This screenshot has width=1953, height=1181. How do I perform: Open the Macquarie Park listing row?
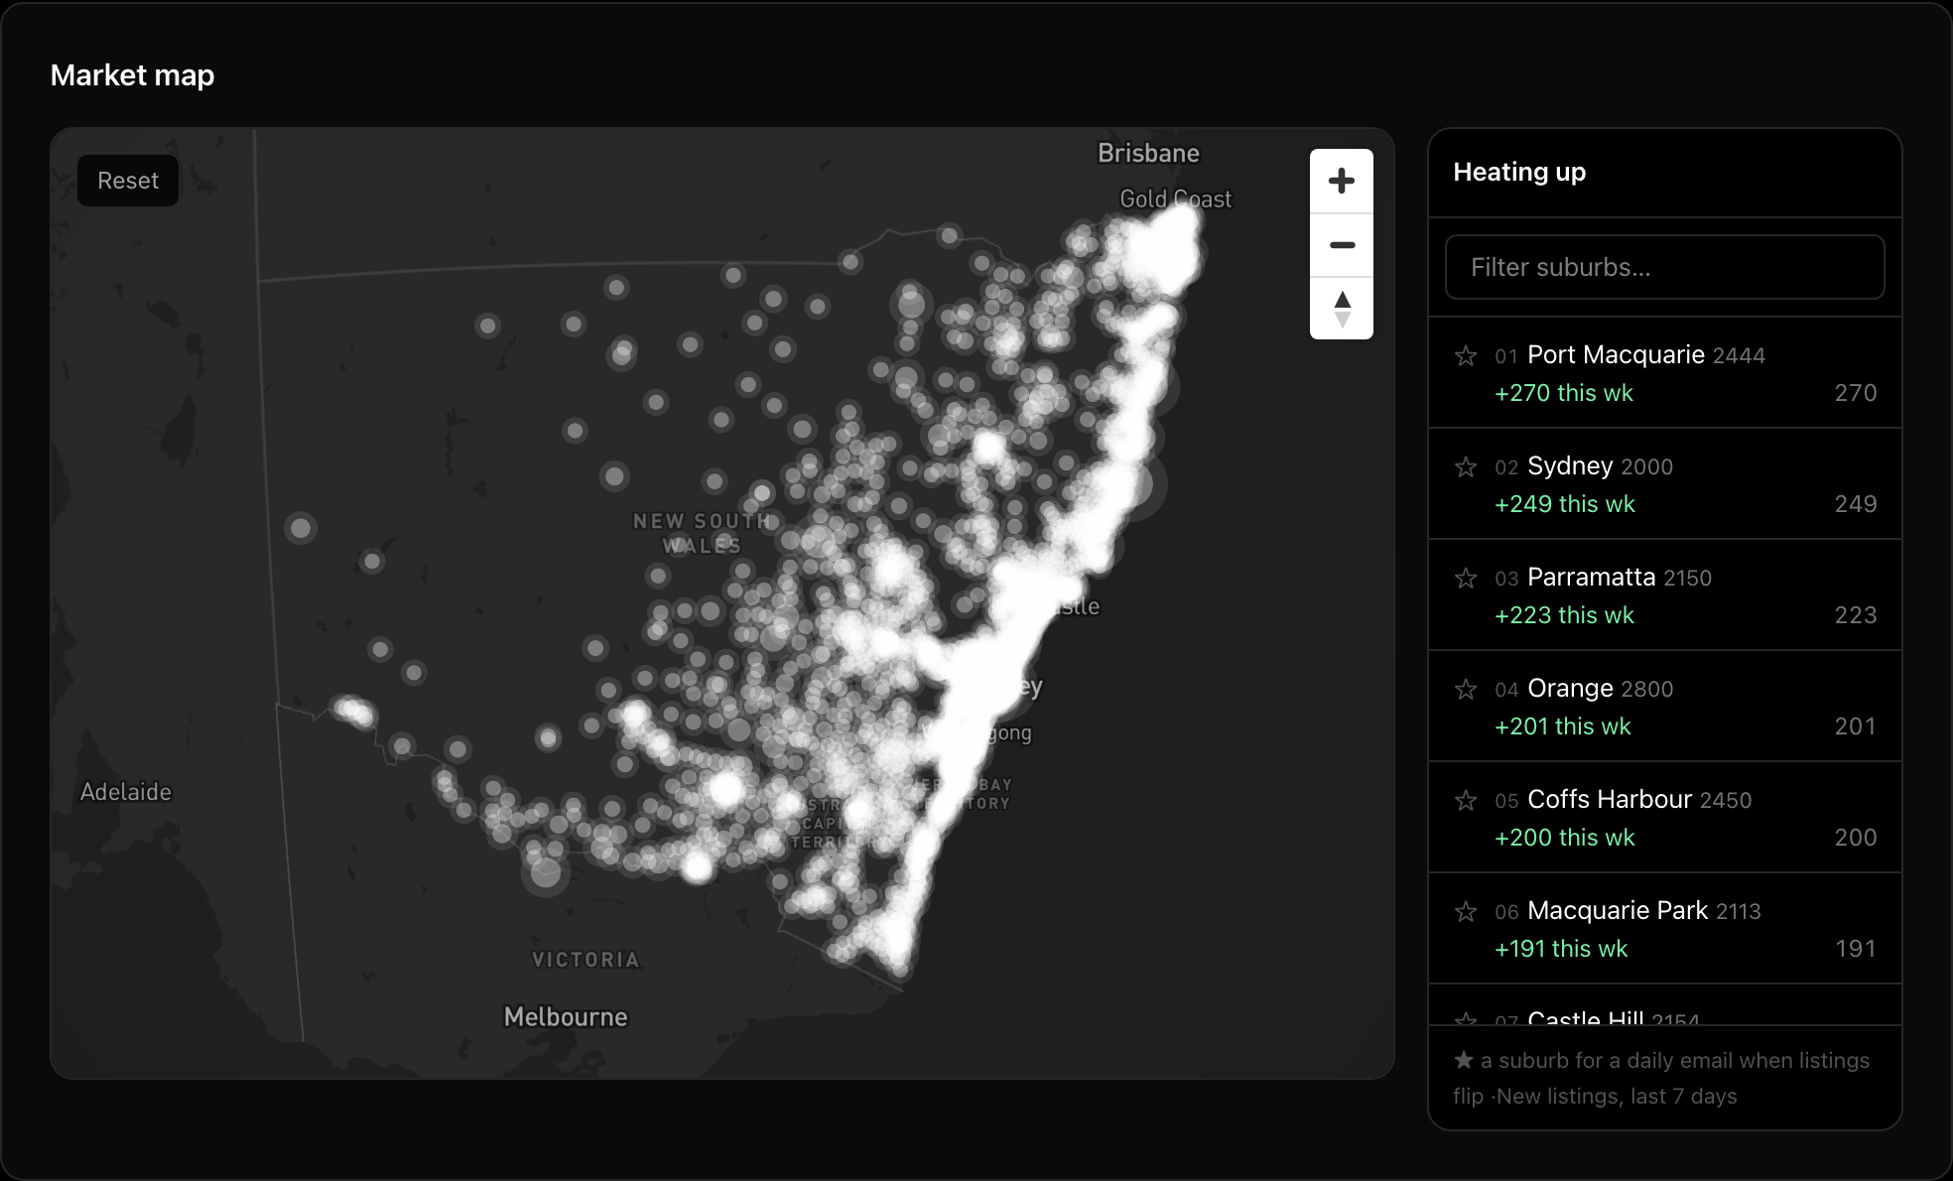[x=1664, y=929]
